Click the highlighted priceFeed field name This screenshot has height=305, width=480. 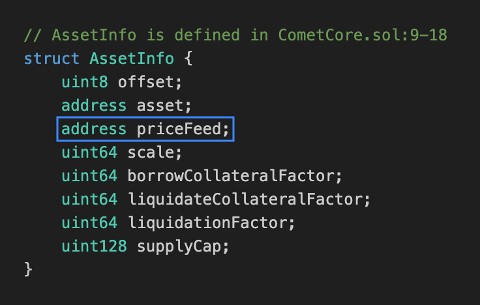pos(179,129)
